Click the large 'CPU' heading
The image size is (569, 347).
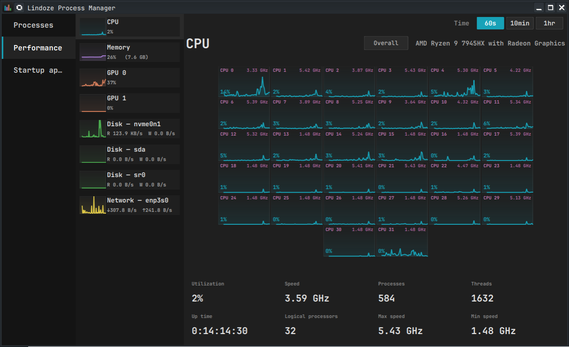click(x=198, y=44)
